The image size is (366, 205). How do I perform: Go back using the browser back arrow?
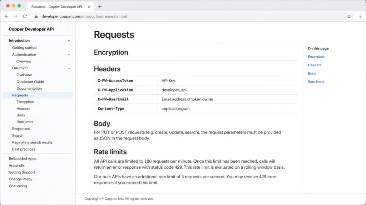click(x=6, y=16)
